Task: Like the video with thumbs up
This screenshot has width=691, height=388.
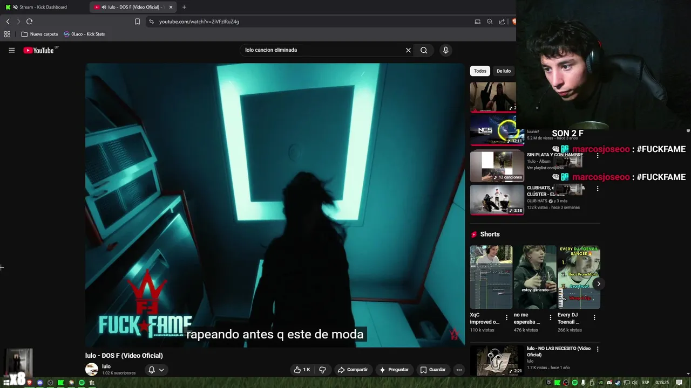Action: (x=302, y=370)
